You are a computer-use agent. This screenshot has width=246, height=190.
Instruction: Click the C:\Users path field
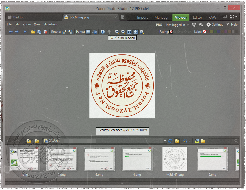pos(103,141)
